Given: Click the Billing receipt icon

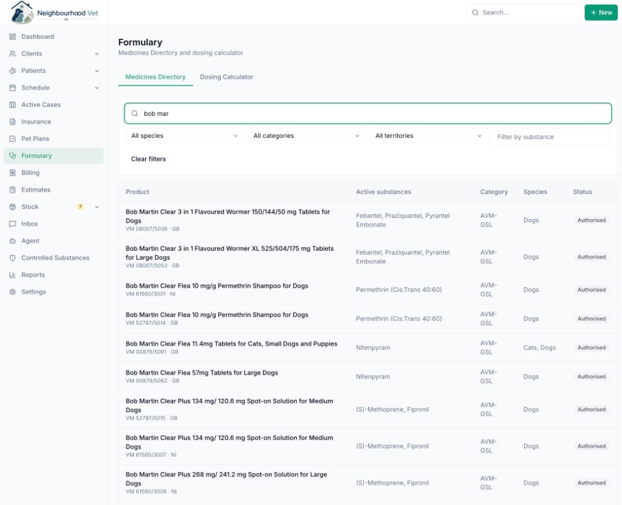Looking at the screenshot, I should (13, 173).
